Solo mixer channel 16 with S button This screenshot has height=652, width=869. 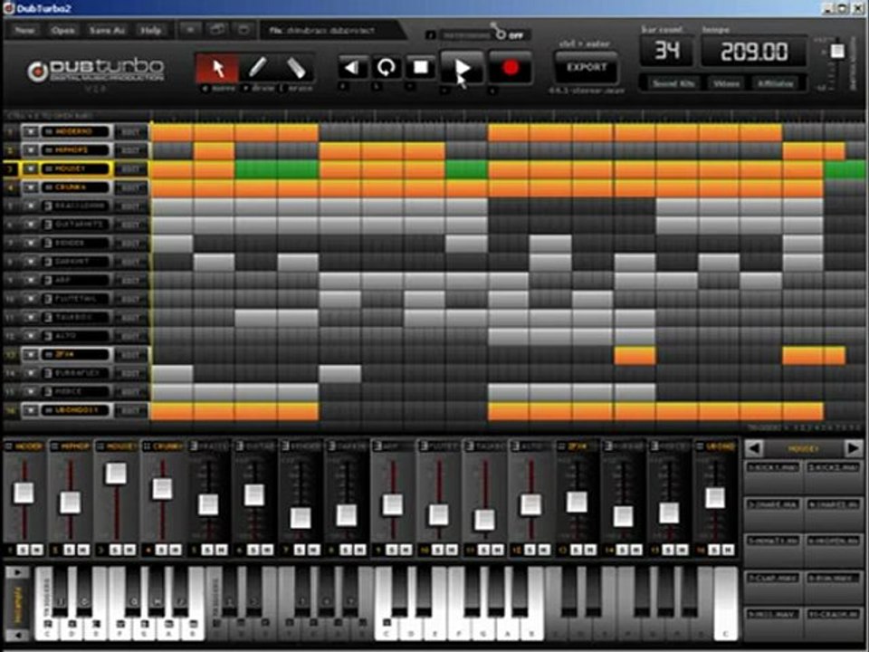pyautogui.click(x=714, y=550)
